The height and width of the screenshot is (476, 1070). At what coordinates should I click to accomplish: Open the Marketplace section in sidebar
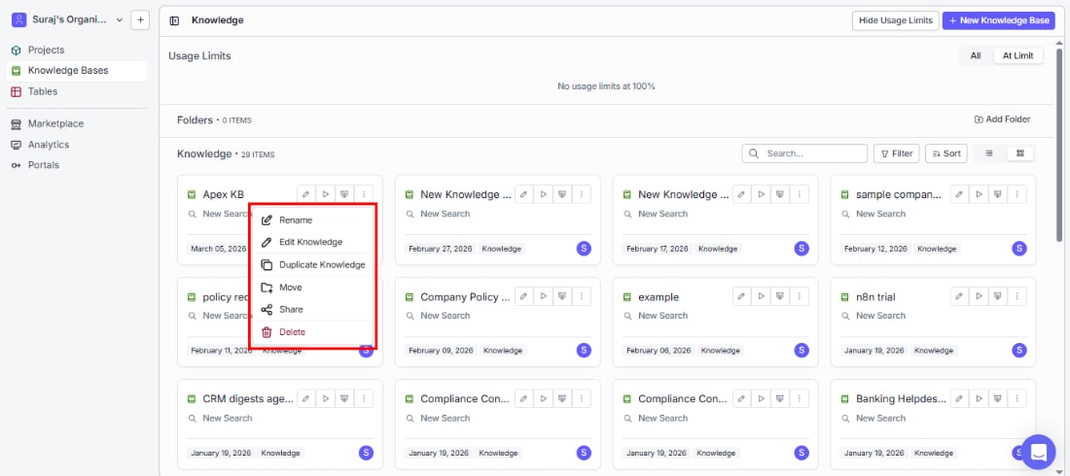click(56, 123)
